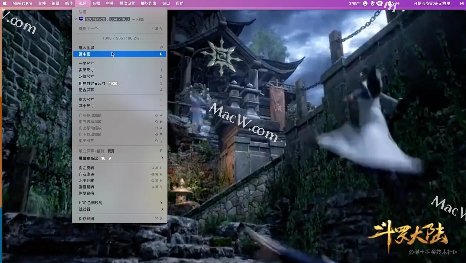Click the microphone menu bar icon
This screenshot has width=466, height=263.
373,3
